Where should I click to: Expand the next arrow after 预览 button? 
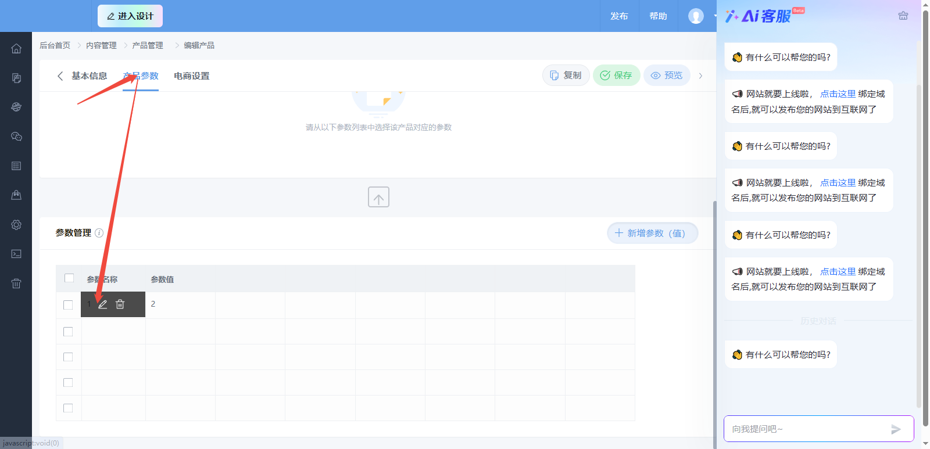coord(700,76)
